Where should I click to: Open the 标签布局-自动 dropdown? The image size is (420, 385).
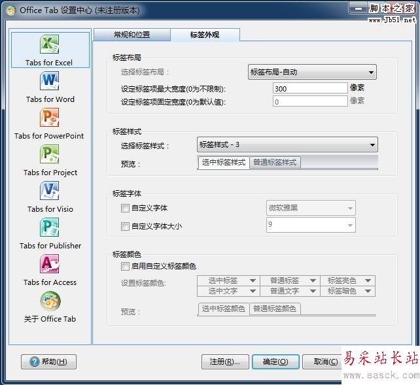312,72
